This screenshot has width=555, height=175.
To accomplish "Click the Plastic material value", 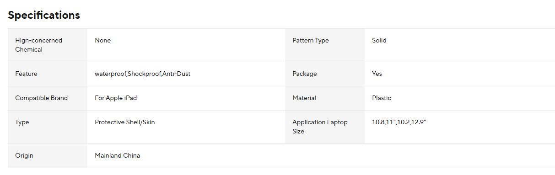I will click(382, 98).
